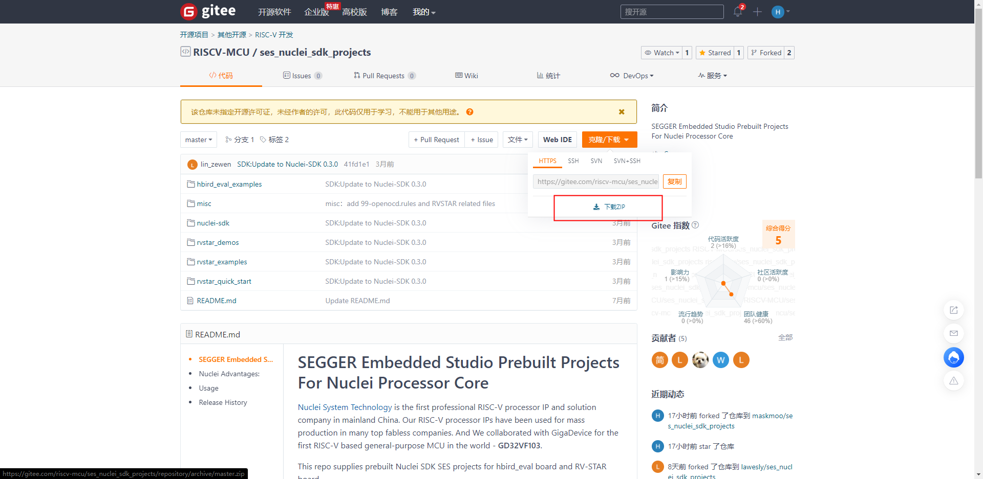Open the rvstar_demos folder
Image resolution: width=983 pixels, height=479 pixels.
tap(218, 242)
